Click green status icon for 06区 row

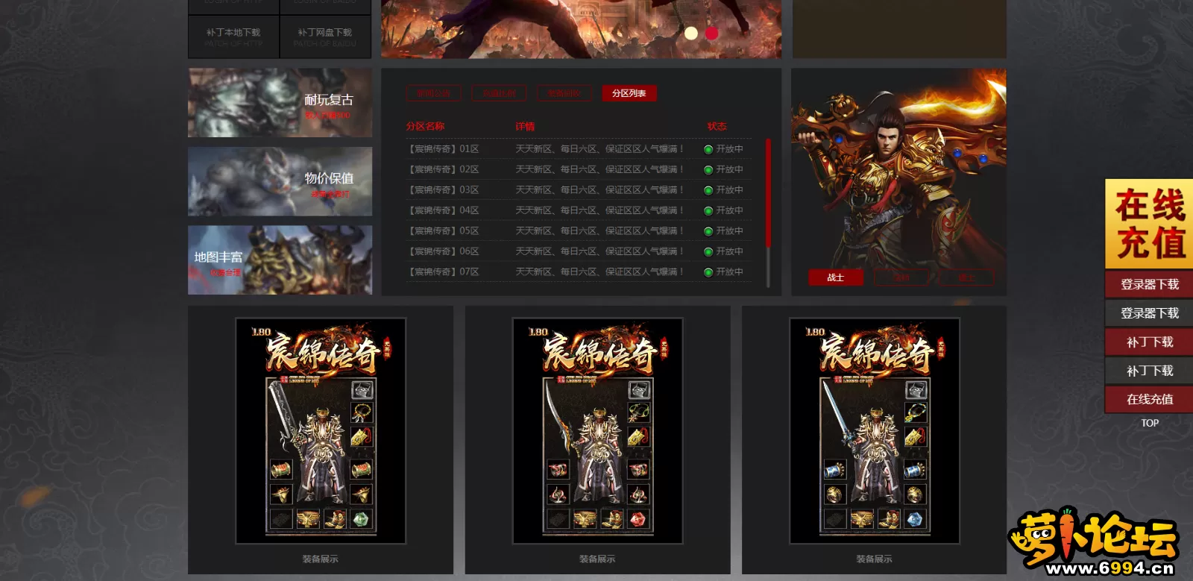coord(708,252)
